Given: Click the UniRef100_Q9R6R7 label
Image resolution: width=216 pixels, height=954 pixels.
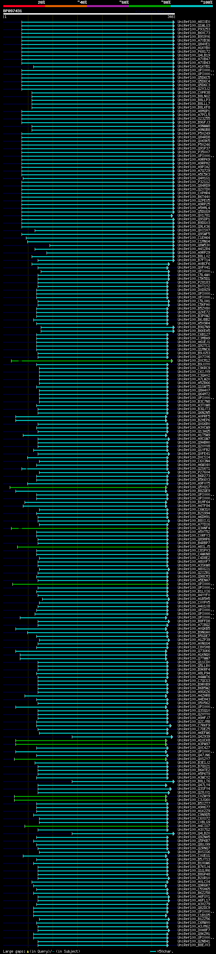Looking at the screenshot, I should [x=193, y=885].
